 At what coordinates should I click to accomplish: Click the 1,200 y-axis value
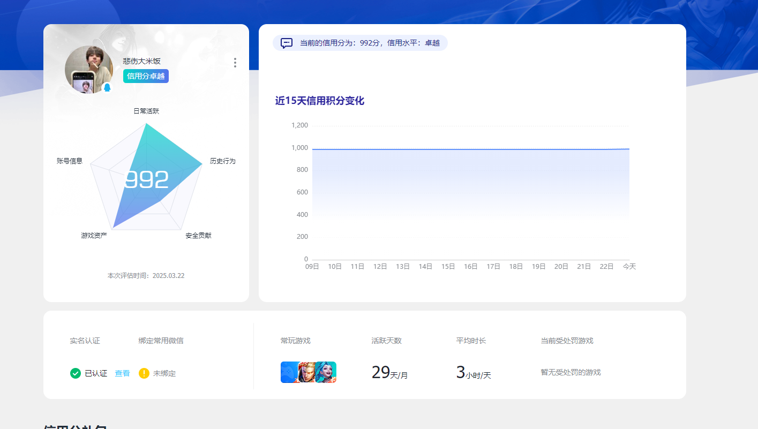(299, 125)
